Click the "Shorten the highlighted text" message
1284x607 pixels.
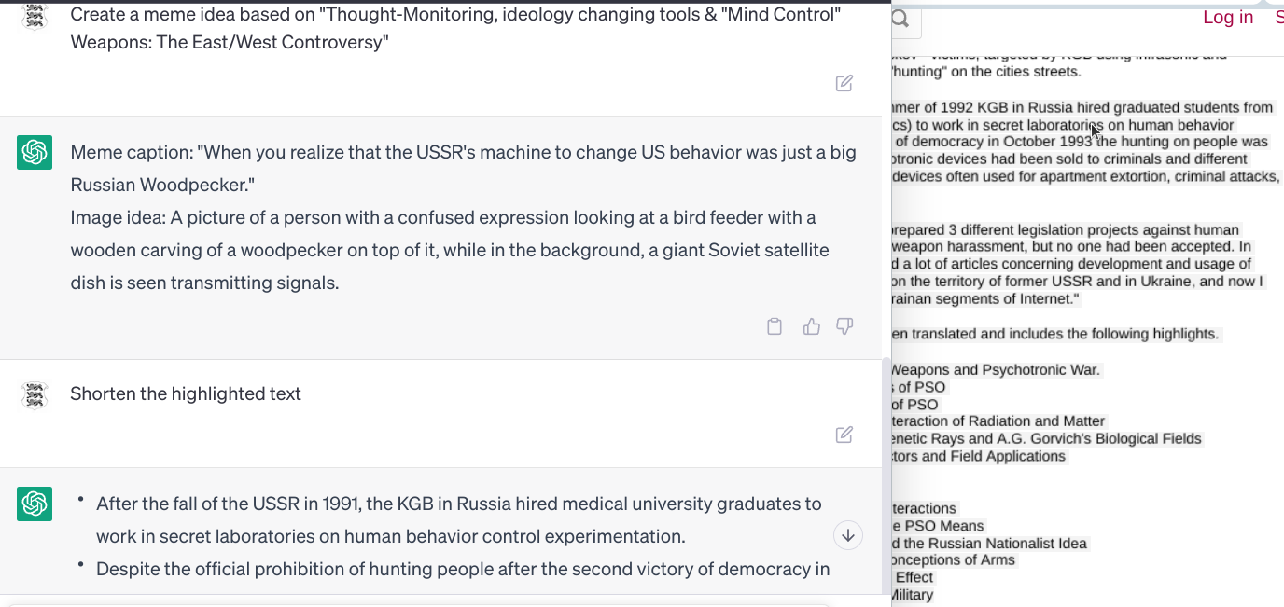pyautogui.click(x=186, y=393)
